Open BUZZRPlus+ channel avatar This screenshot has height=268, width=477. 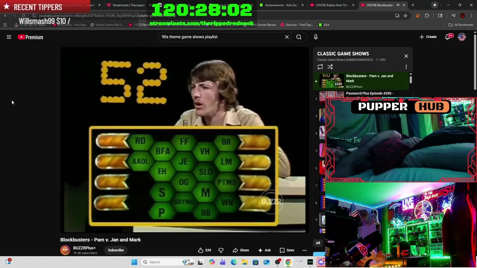[x=65, y=250]
